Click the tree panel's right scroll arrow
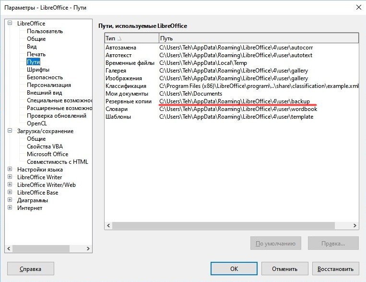 (88, 248)
